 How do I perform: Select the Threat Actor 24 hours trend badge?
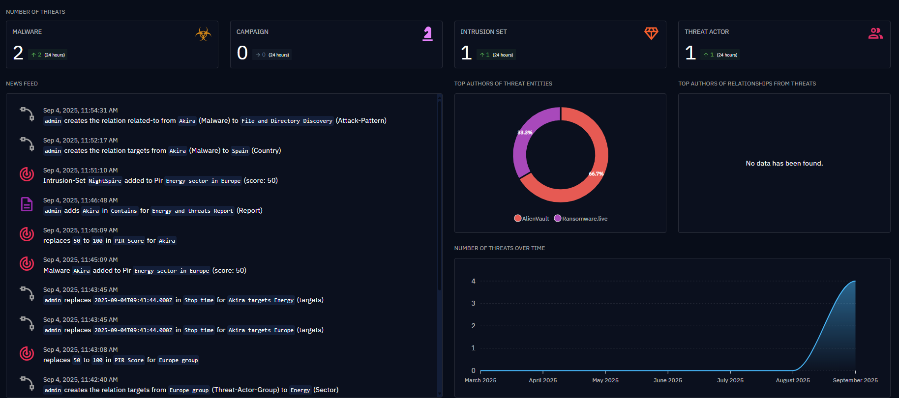tap(721, 55)
